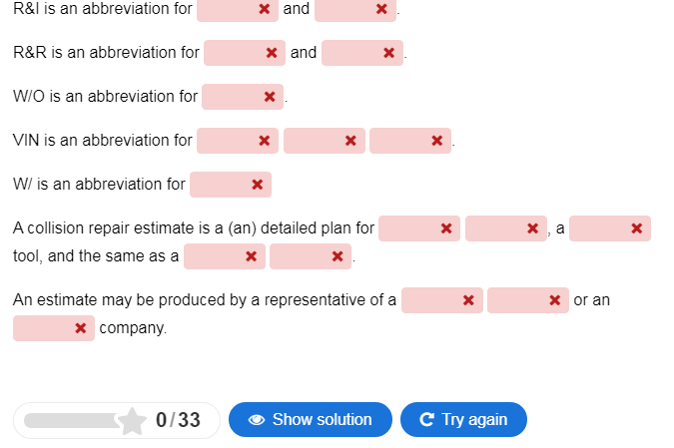Focus the blank after 'W/O is an abbreviation for'
The image size is (674, 448).
pos(243,97)
